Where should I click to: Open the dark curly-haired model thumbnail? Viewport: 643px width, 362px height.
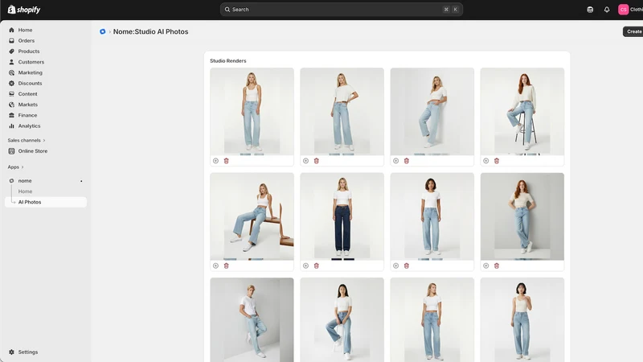tap(432, 216)
